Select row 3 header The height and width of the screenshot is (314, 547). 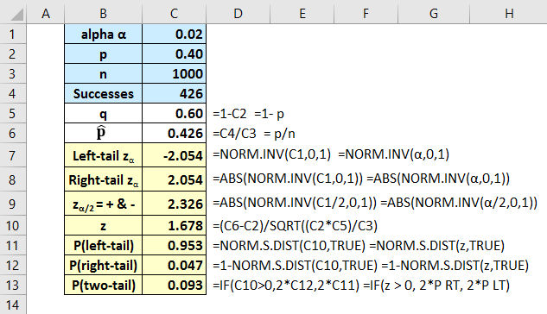point(13,74)
